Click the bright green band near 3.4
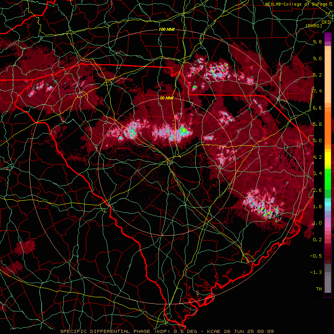 click(328, 179)
